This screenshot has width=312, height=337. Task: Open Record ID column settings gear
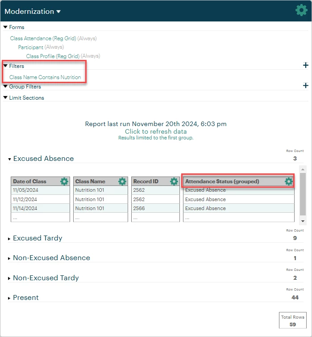[x=174, y=181]
